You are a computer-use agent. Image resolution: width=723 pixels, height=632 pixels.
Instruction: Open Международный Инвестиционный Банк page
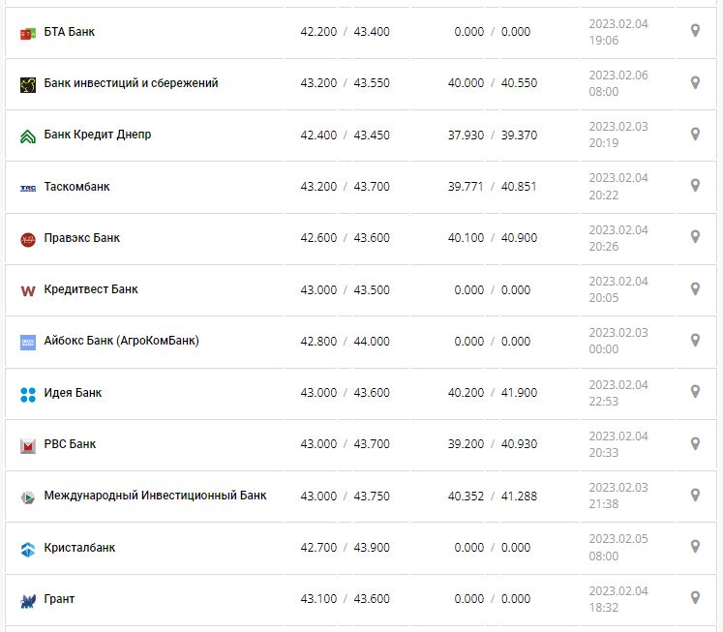[155, 496]
